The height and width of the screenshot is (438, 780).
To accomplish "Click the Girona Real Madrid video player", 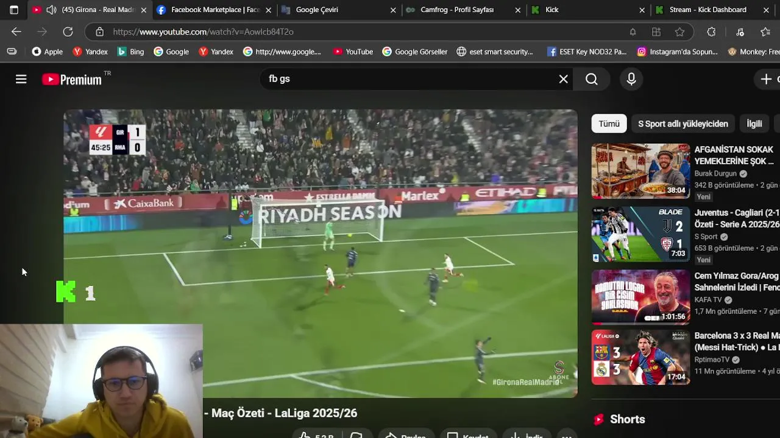I will 321,253.
